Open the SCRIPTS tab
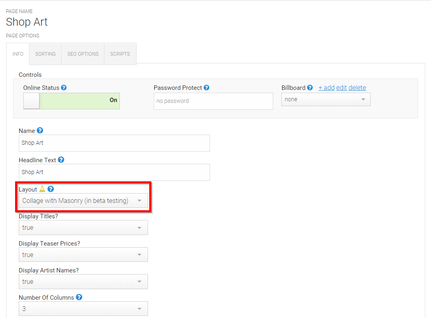Viewport: 431px width, 318px height. tap(120, 54)
